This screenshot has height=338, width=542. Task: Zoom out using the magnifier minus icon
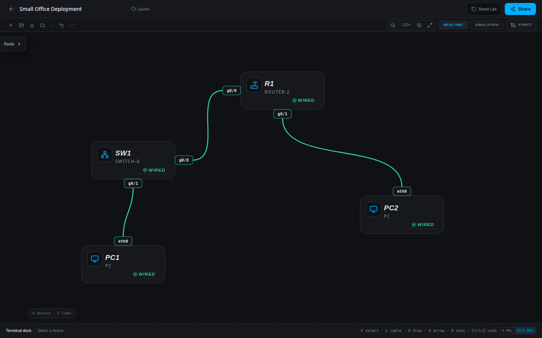point(393,25)
